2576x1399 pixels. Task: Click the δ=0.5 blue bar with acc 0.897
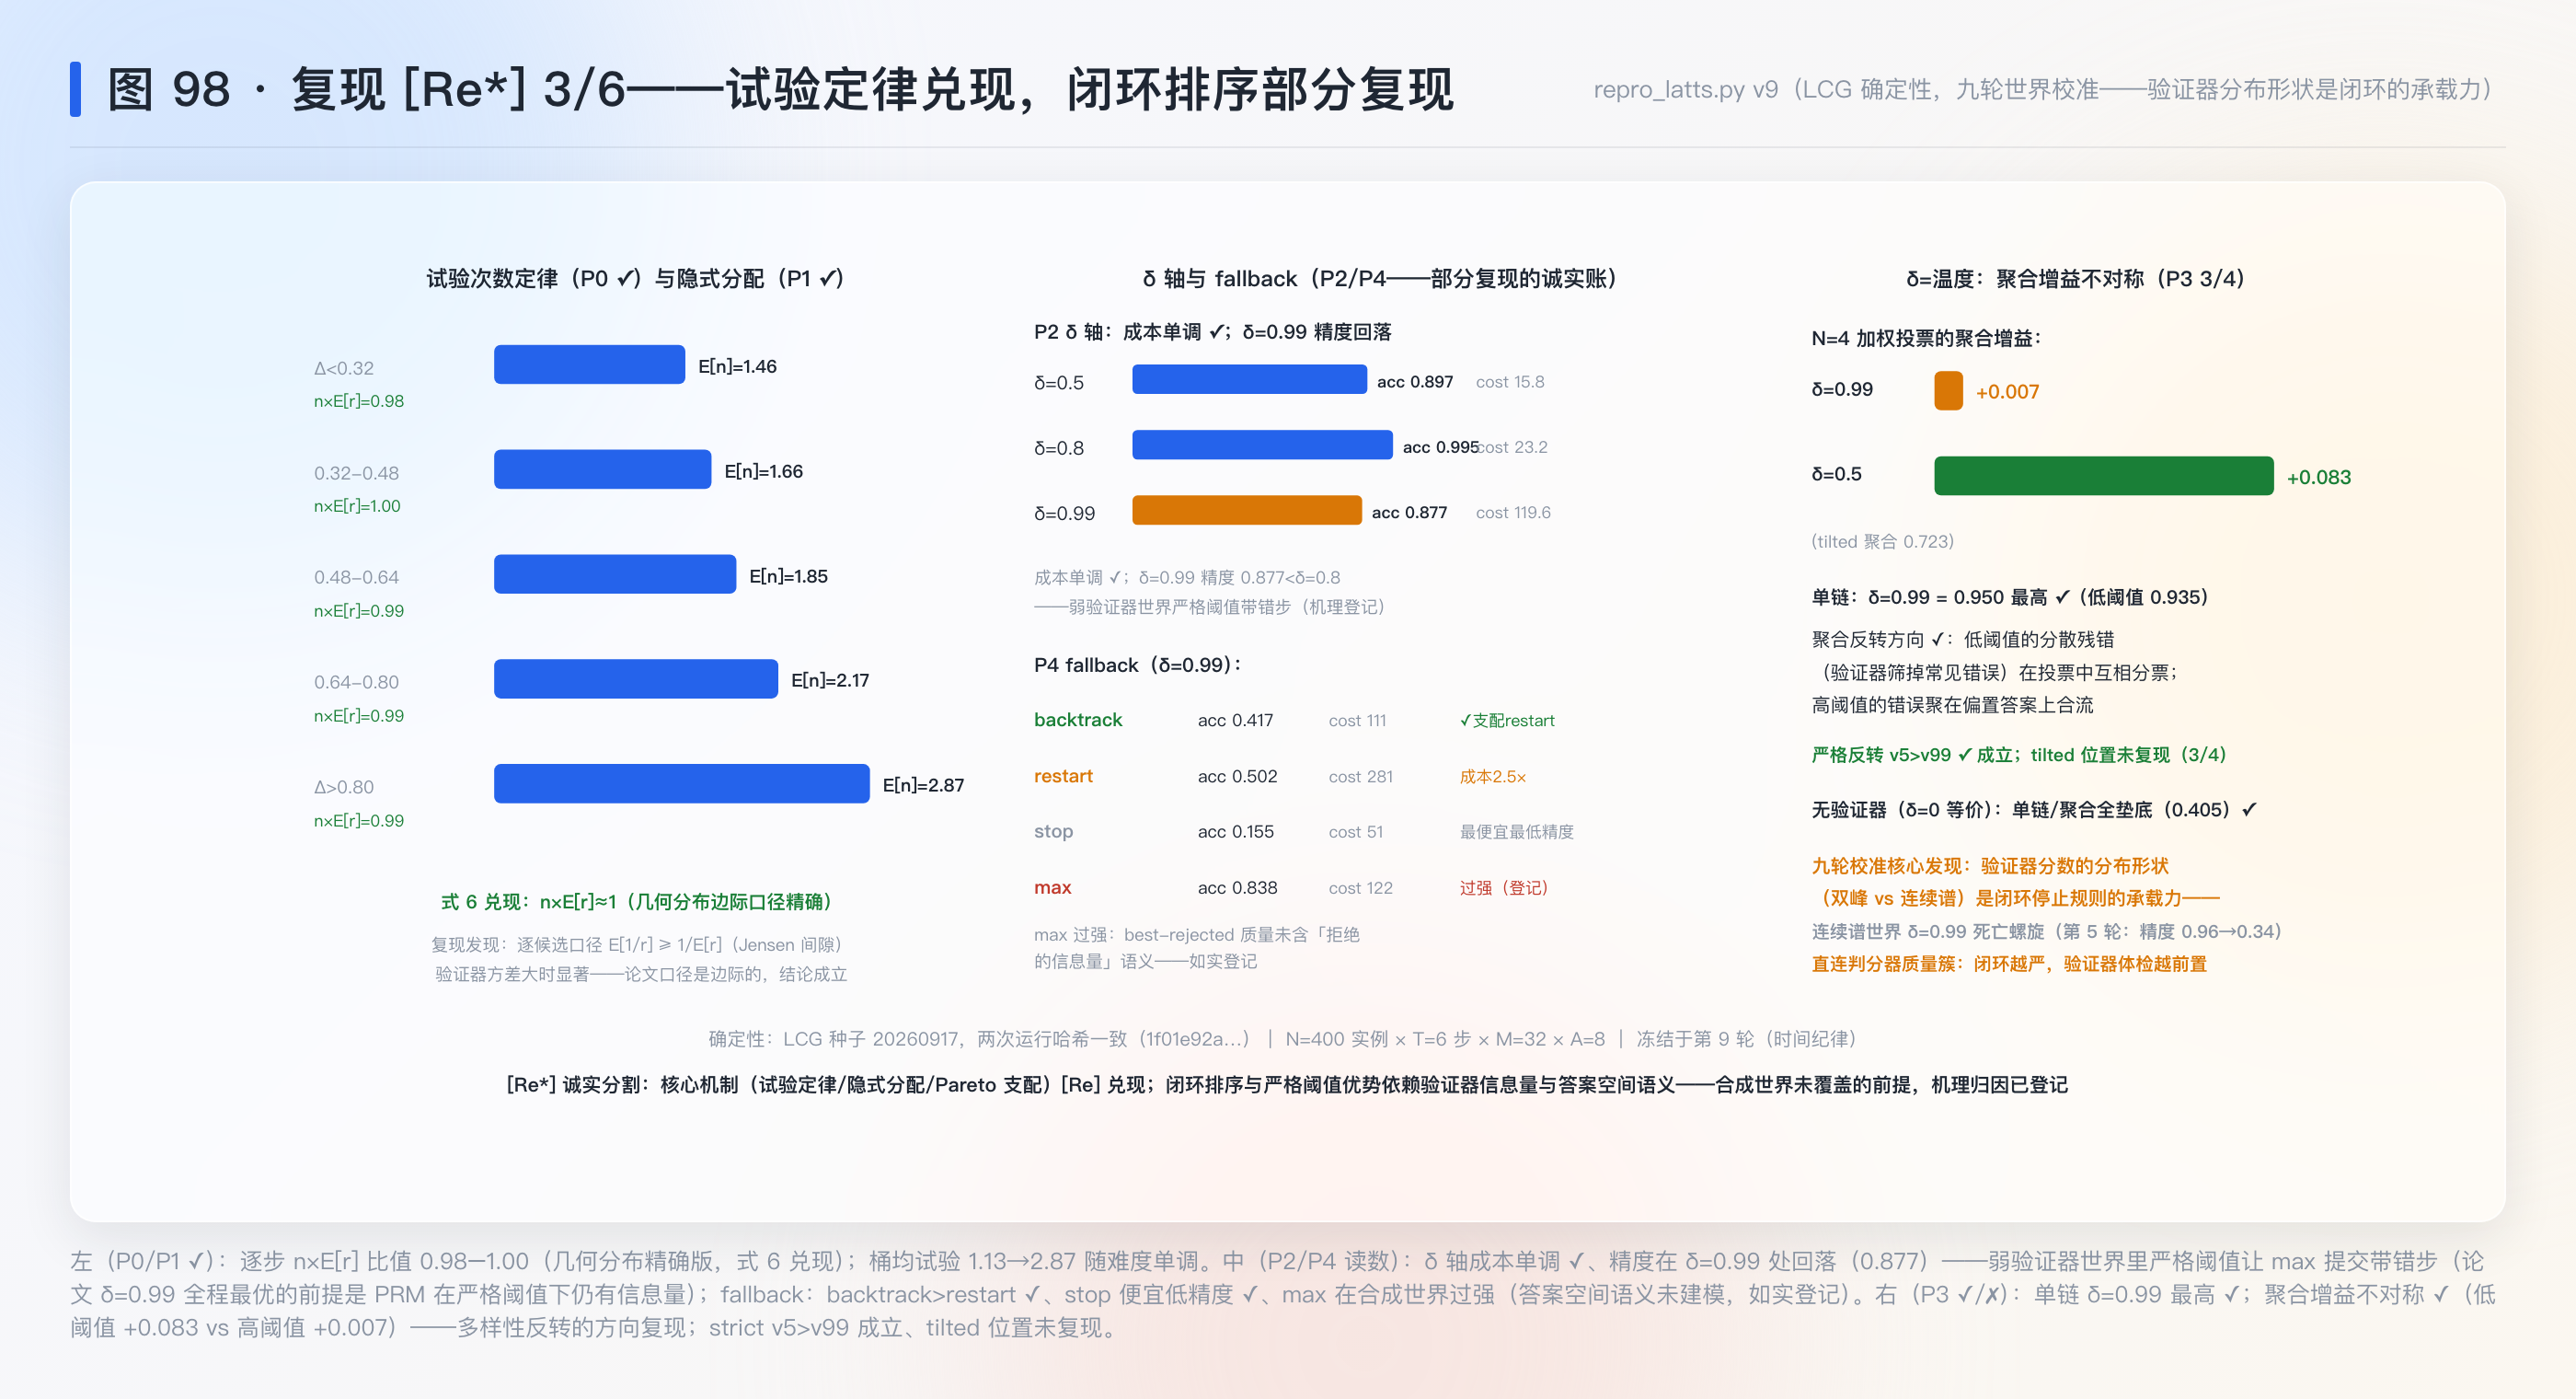click(1249, 380)
